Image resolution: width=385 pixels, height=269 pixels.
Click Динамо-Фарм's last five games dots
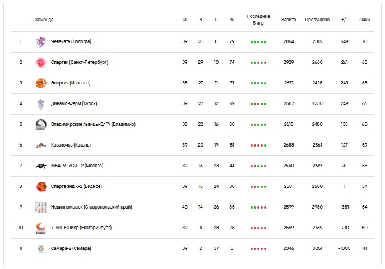click(x=258, y=104)
